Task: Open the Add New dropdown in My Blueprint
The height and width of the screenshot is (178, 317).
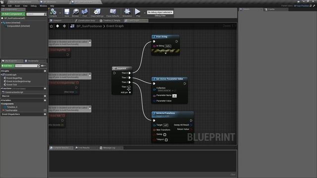Action: tap(8, 66)
